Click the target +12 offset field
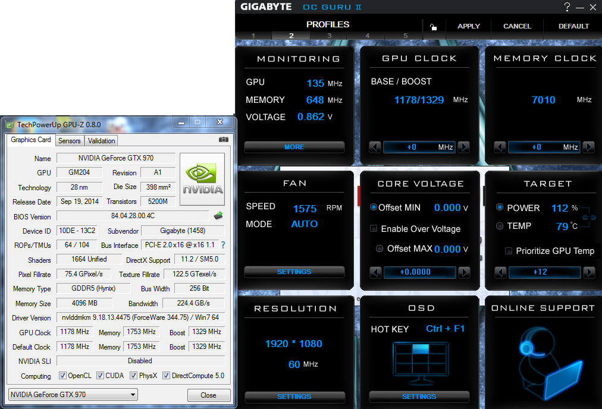The width and height of the screenshot is (602, 409). (544, 272)
